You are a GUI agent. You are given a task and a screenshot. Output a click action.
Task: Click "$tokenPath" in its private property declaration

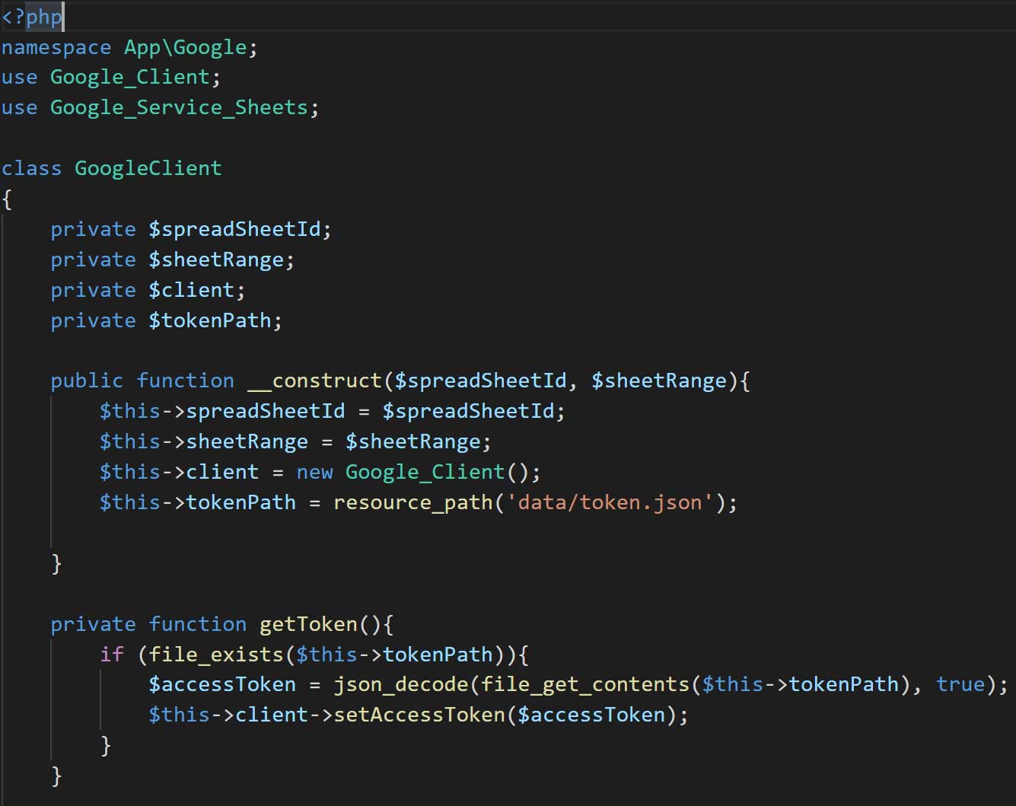coord(210,320)
